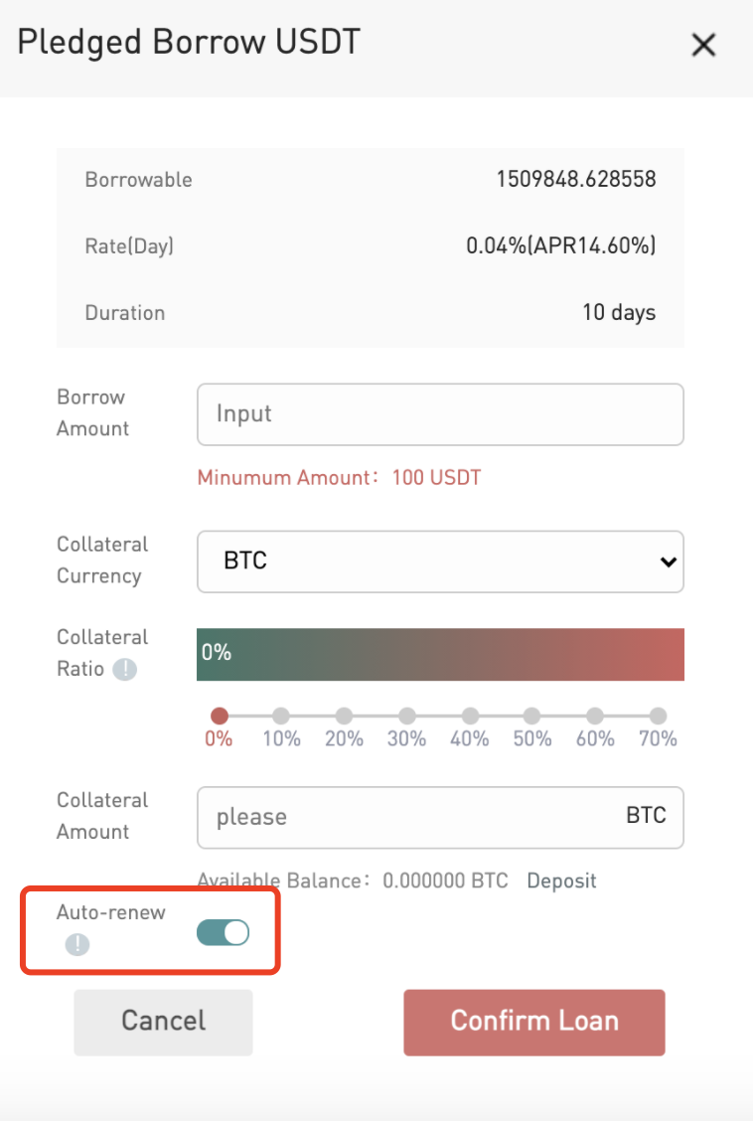Select the 30% collateral ratio point

[x=406, y=716]
